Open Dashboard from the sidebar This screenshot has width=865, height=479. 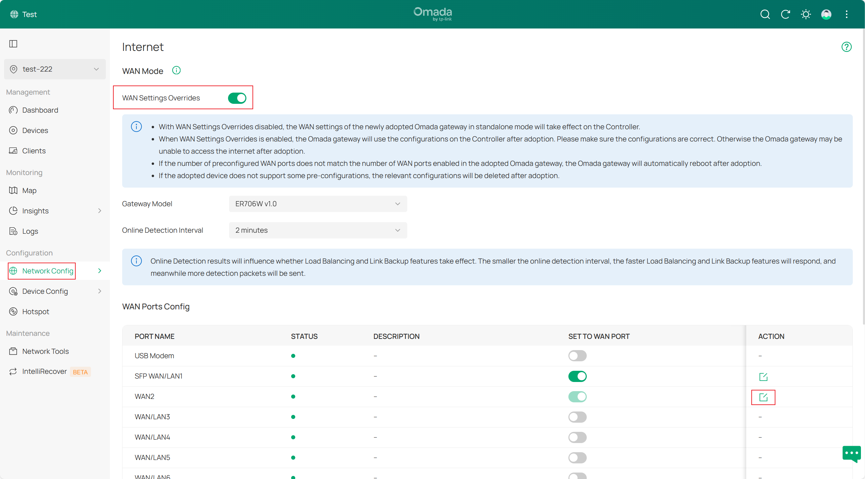click(40, 110)
